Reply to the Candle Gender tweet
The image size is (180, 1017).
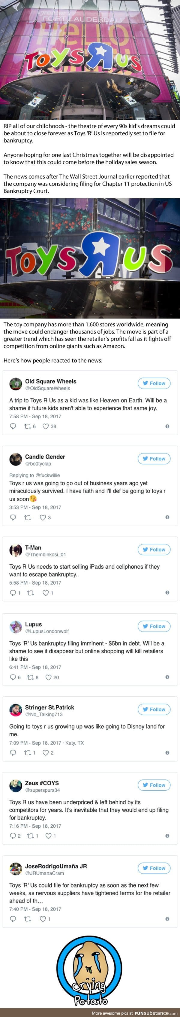coord(13,517)
